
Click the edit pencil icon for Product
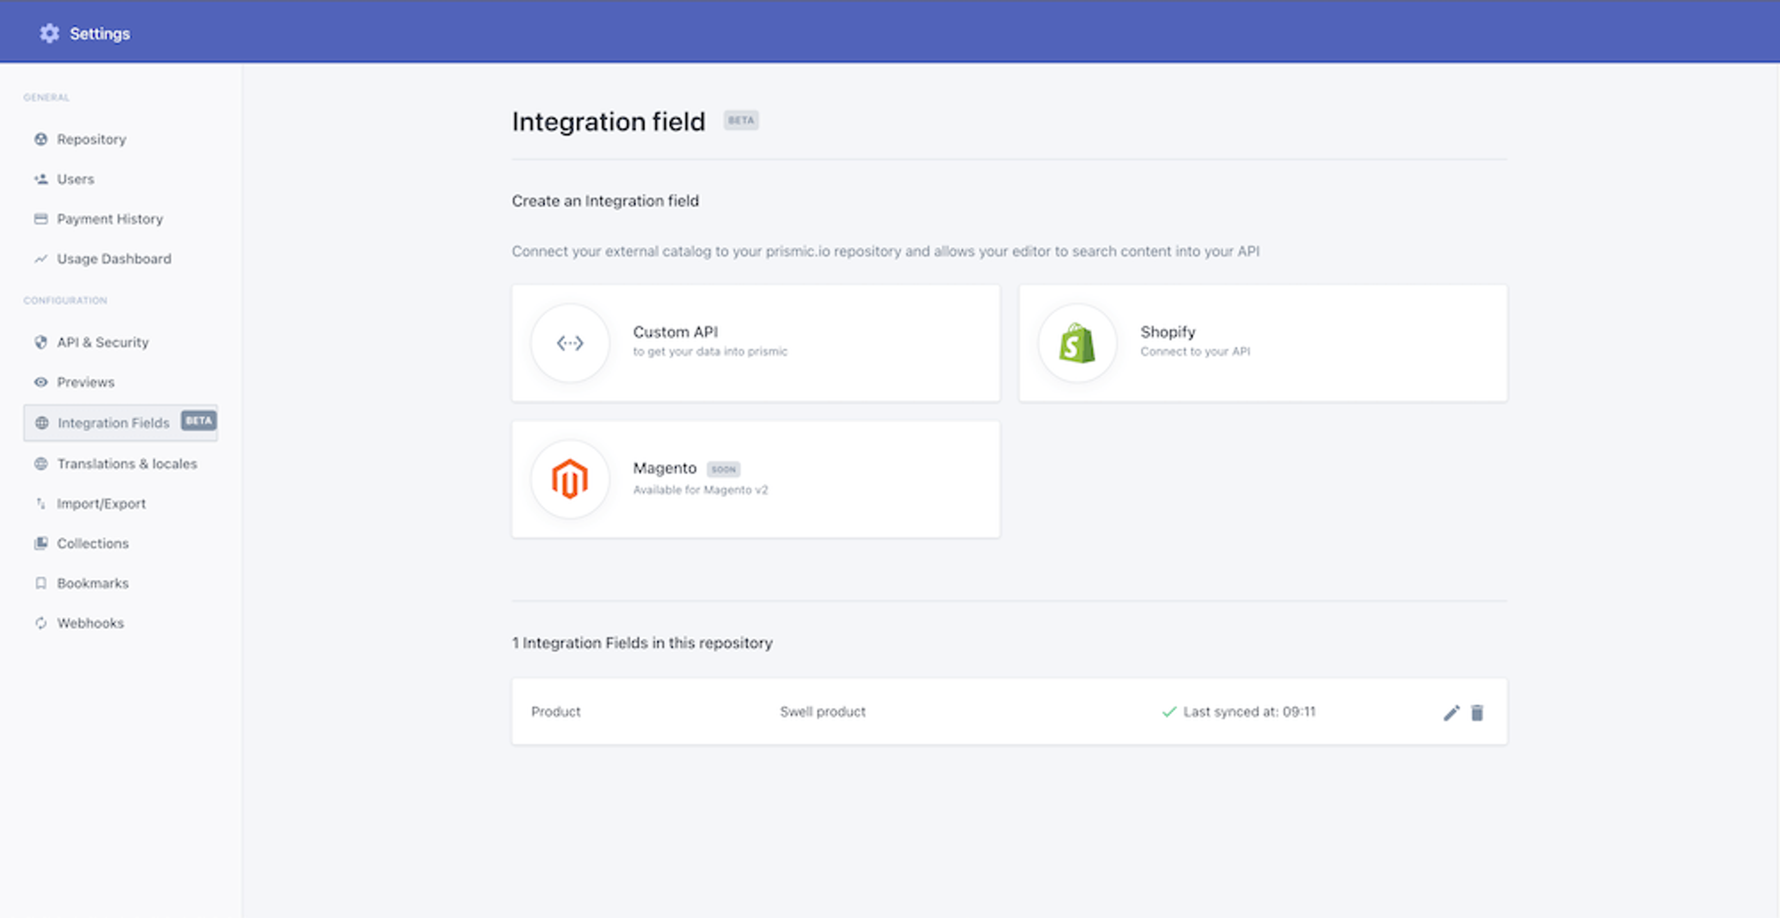point(1451,712)
